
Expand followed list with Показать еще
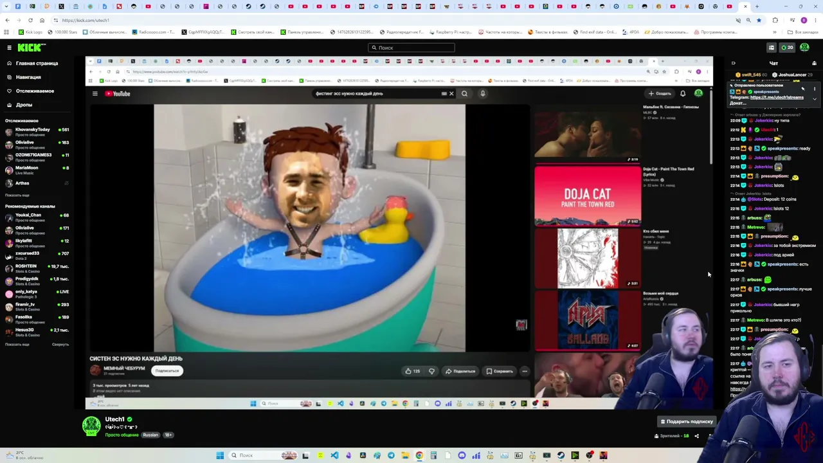click(x=17, y=195)
